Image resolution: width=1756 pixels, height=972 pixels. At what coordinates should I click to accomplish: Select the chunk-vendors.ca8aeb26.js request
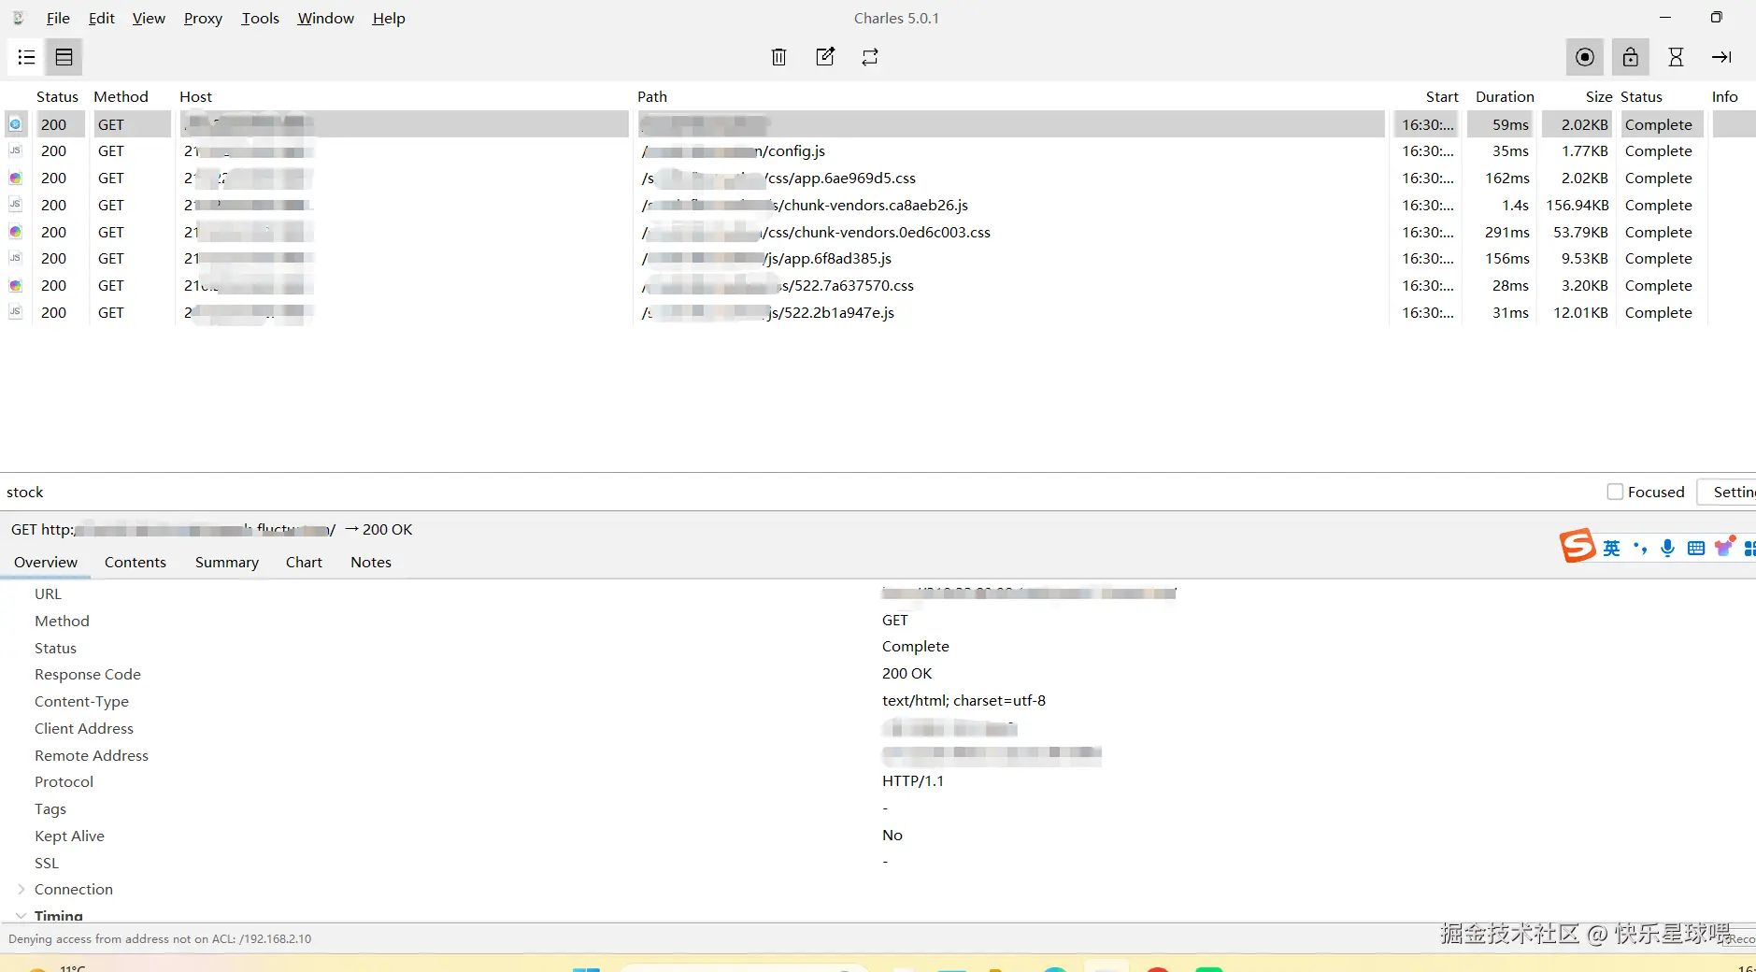[878, 205]
